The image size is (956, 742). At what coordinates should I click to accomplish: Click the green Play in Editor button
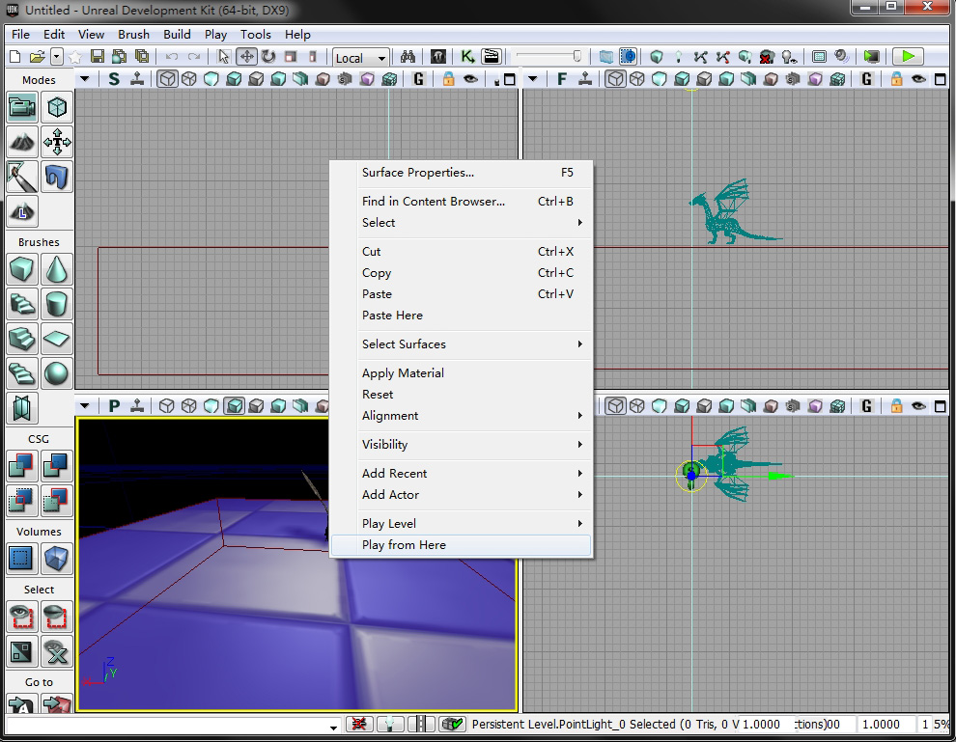(x=907, y=57)
